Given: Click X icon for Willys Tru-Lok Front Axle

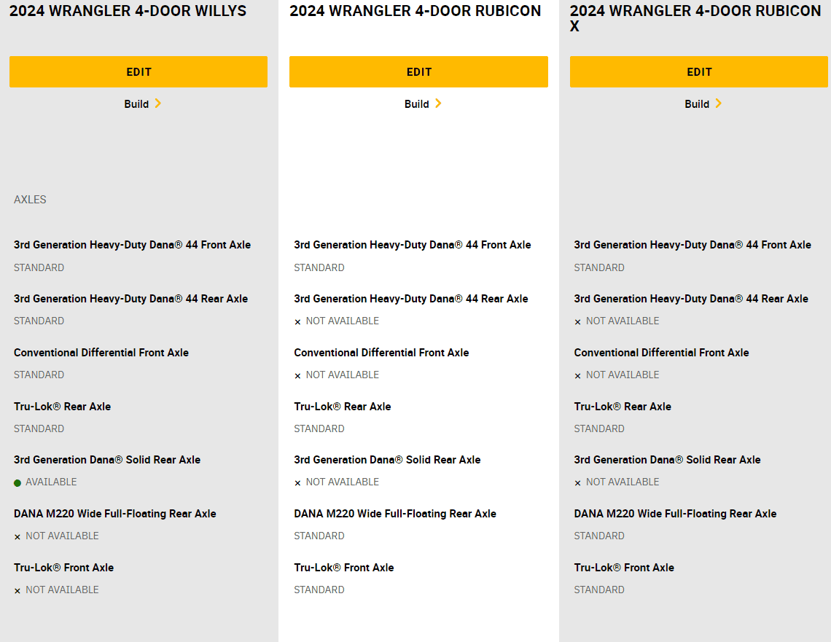Looking at the screenshot, I should point(17,590).
